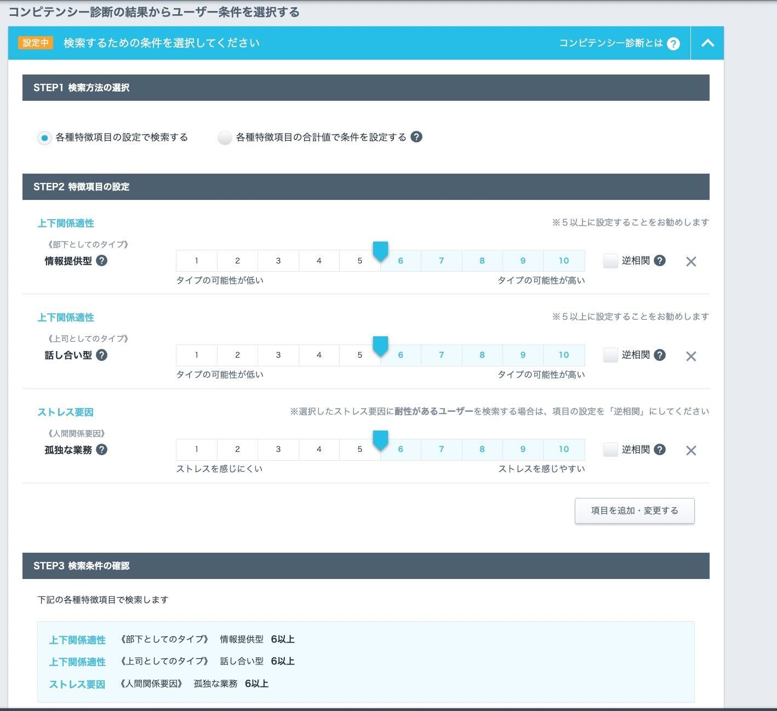Remove the 情報提供型 item with X
This screenshot has height=711, width=777.
pyautogui.click(x=691, y=262)
